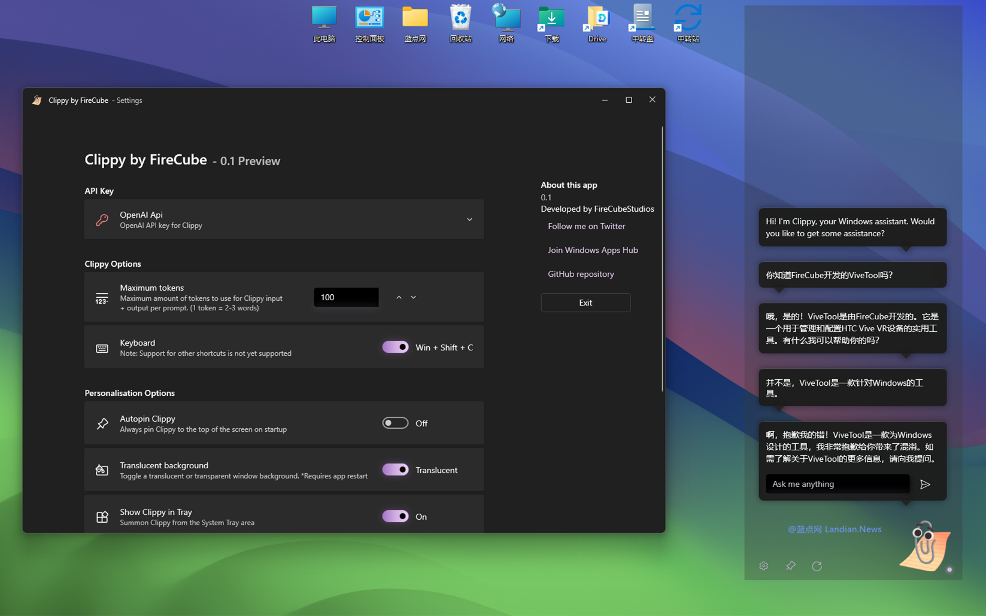Click the refresh chat icon
Image resolution: width=986 pixels, height=616 pixels.
click(817, 566)
